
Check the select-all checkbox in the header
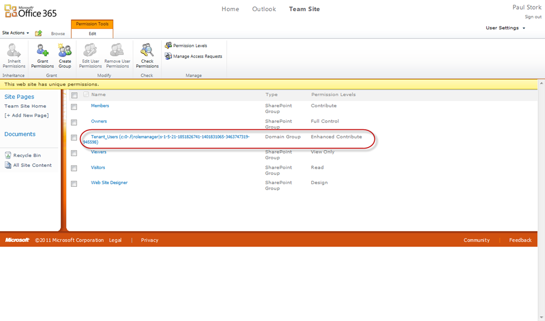75,95
